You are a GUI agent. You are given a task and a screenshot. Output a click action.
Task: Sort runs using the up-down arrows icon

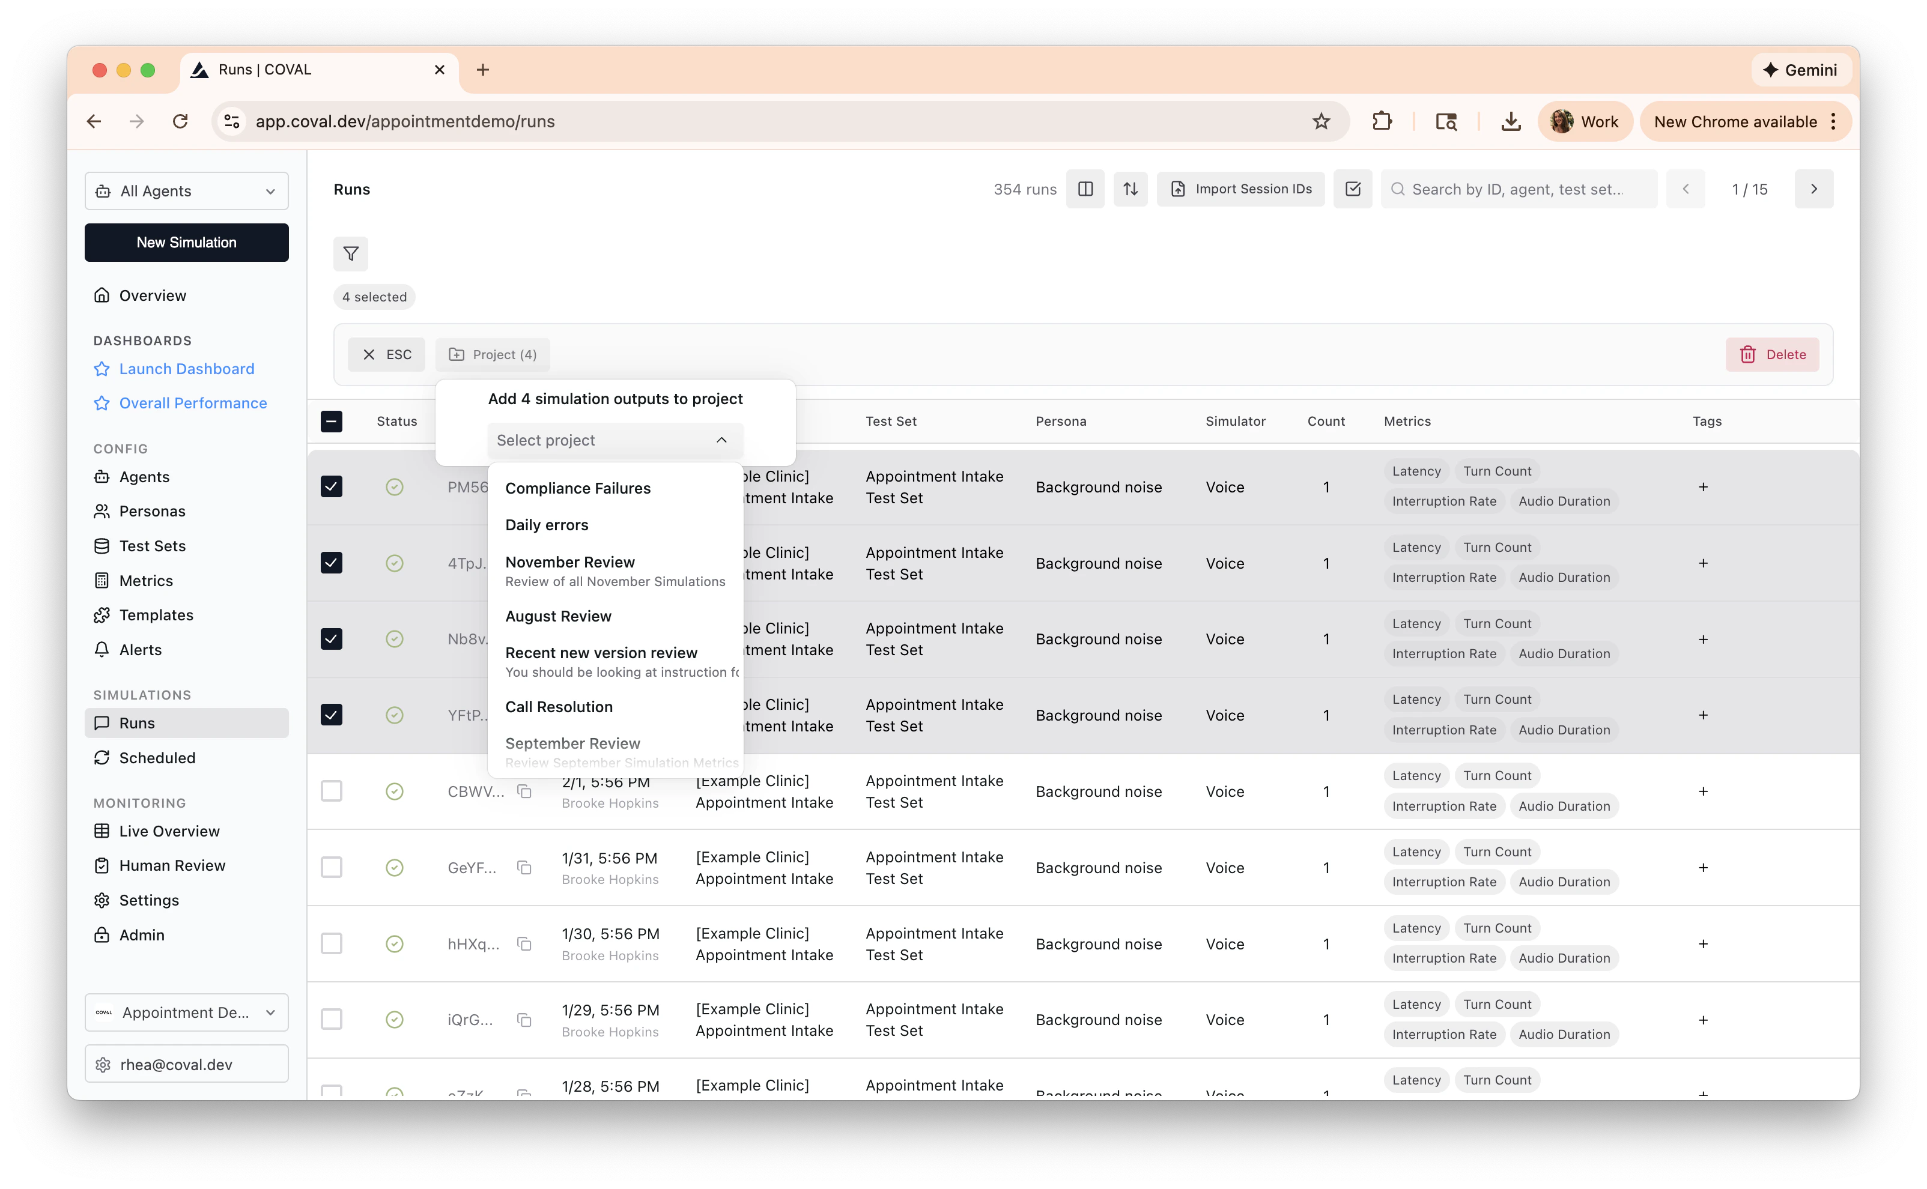point(1130,189)
